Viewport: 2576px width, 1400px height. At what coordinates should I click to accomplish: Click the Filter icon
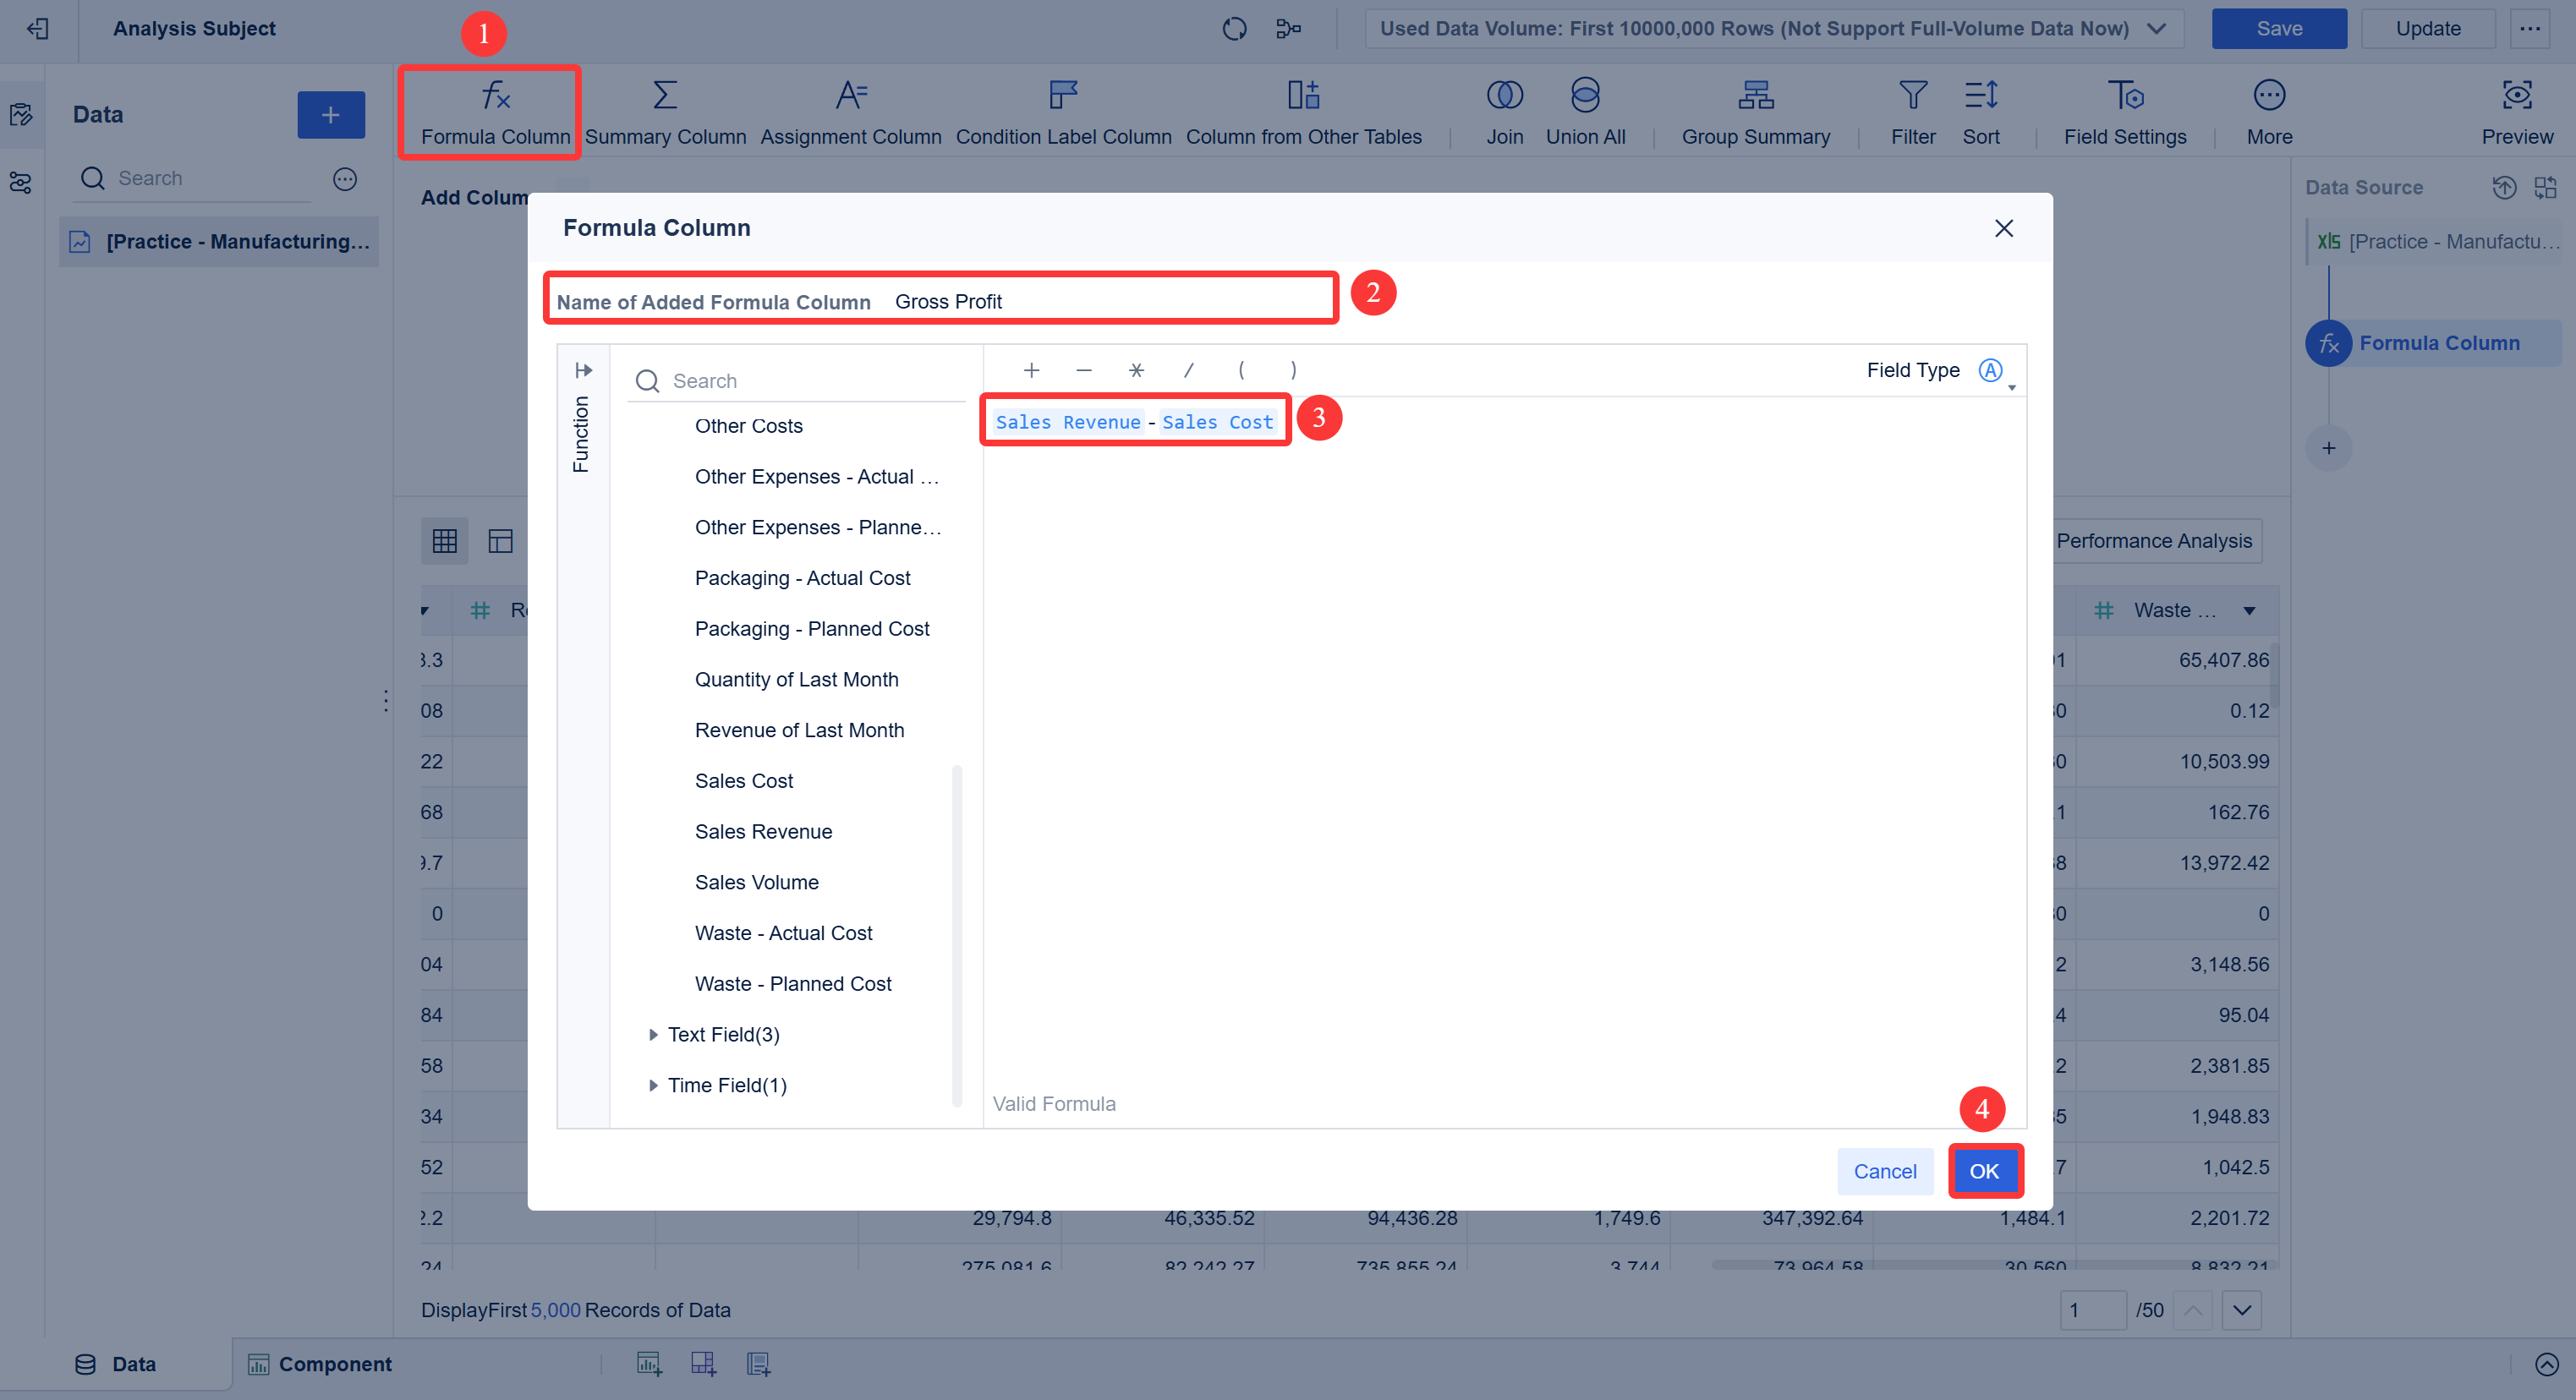coord(1913,95)
